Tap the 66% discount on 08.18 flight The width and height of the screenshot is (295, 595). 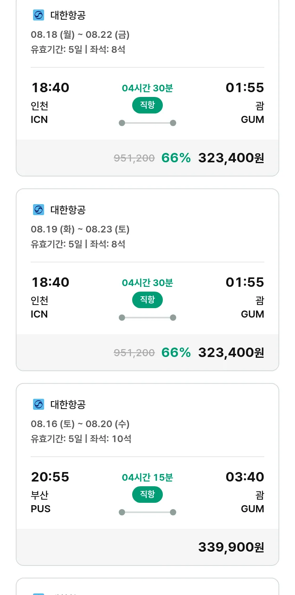(x=176, y=158)
